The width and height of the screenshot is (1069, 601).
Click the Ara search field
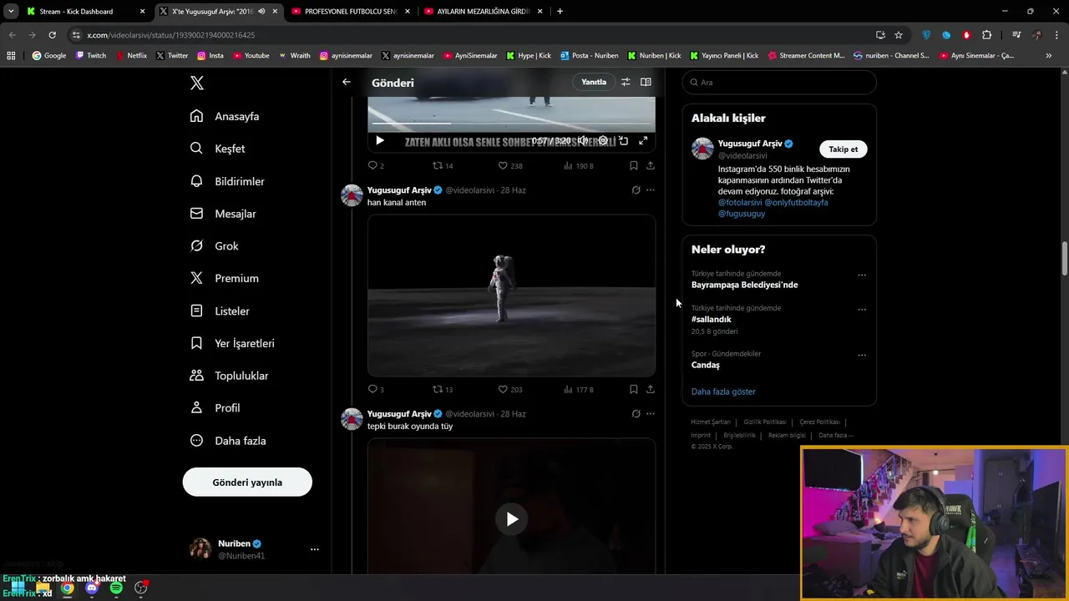tap(779, 83)
